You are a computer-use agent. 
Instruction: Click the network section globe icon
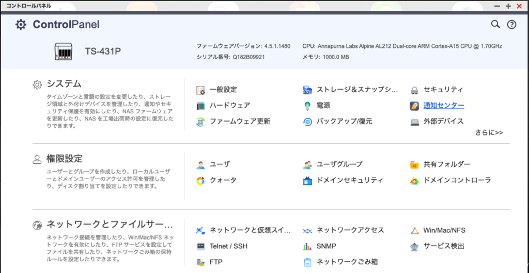pyautogui.click(x=37, y=225)
